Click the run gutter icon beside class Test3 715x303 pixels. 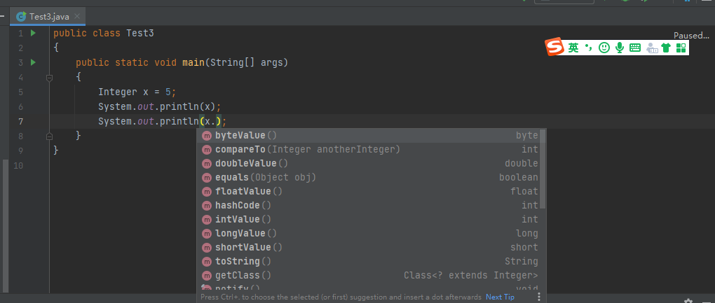click(x=33, y=34)
